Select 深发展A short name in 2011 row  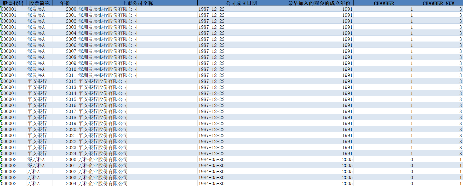click(x=36, y=75)
